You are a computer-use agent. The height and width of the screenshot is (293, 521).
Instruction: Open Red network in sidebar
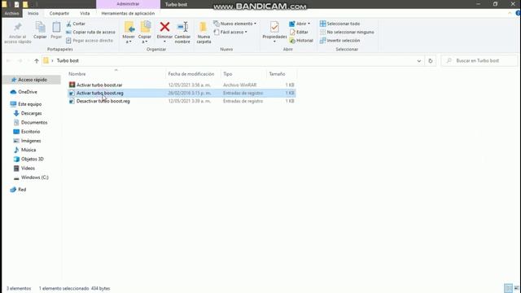tap(22, 190)
